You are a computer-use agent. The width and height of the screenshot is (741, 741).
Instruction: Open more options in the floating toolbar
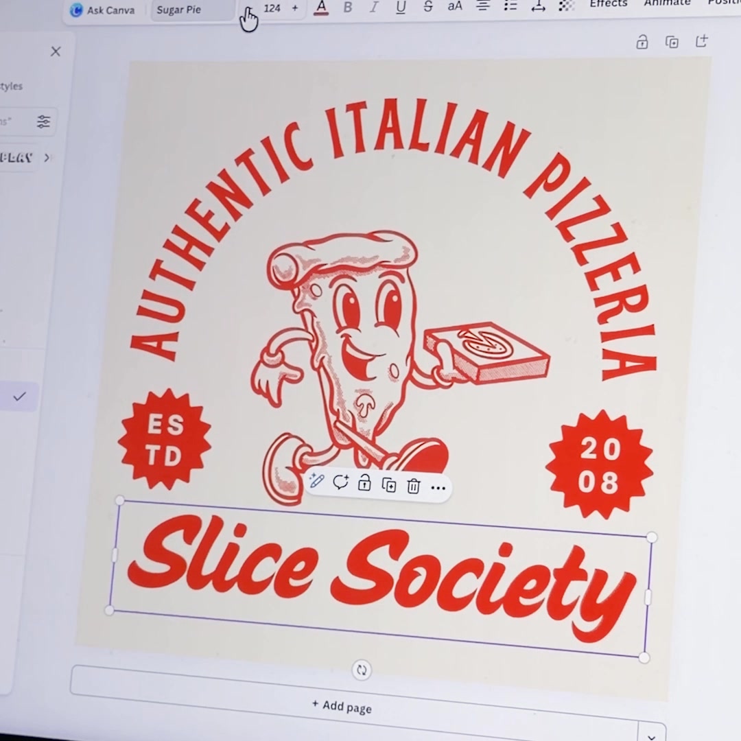click(x=438, y=488)
